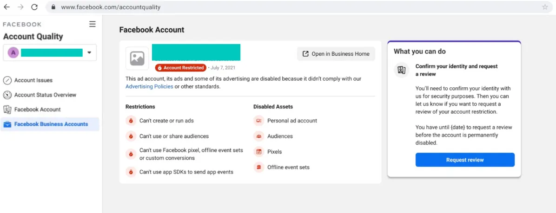Click the Business Accounts briefcase icon
The height and width of the screenshot is (213, 556).
click(x=7, y=124)
